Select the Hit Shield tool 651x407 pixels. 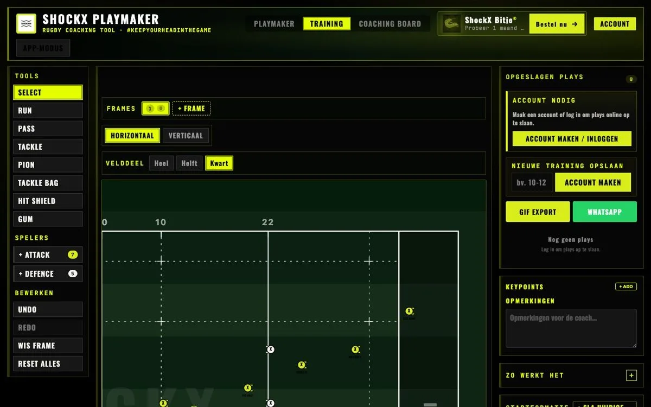coord(48,201)
